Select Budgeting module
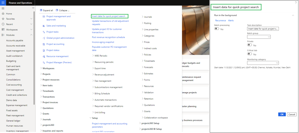299x133 pixels. [11, 61]
